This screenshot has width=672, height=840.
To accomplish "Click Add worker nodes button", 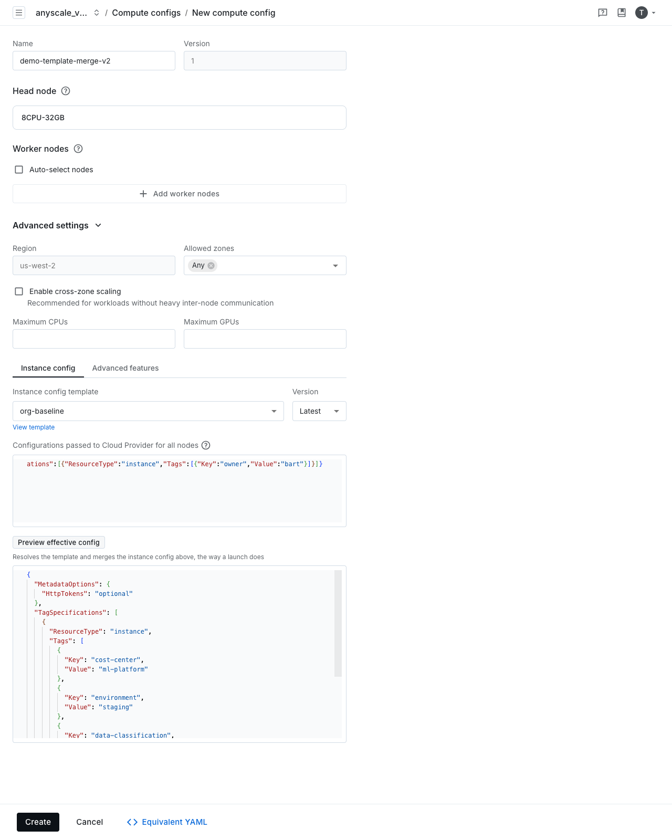I will pyautogui.click(x=180, y=194).
